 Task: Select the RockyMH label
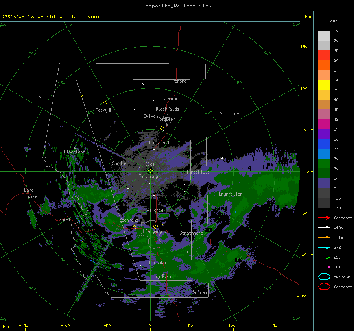(104, 110)
